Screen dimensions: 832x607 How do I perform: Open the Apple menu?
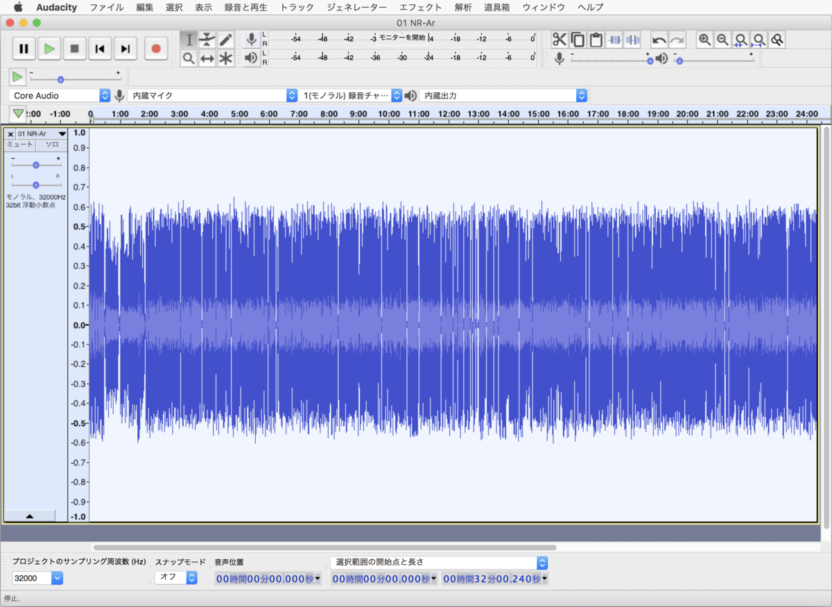pos(18,8)
